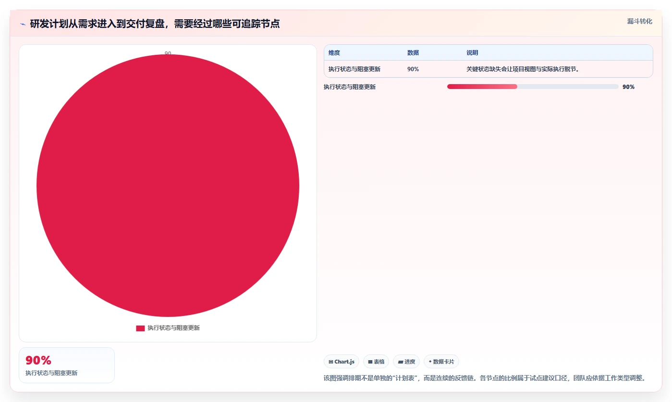Click the 90% data card figure
672x402 pixels.
click(x=38, y=361)
